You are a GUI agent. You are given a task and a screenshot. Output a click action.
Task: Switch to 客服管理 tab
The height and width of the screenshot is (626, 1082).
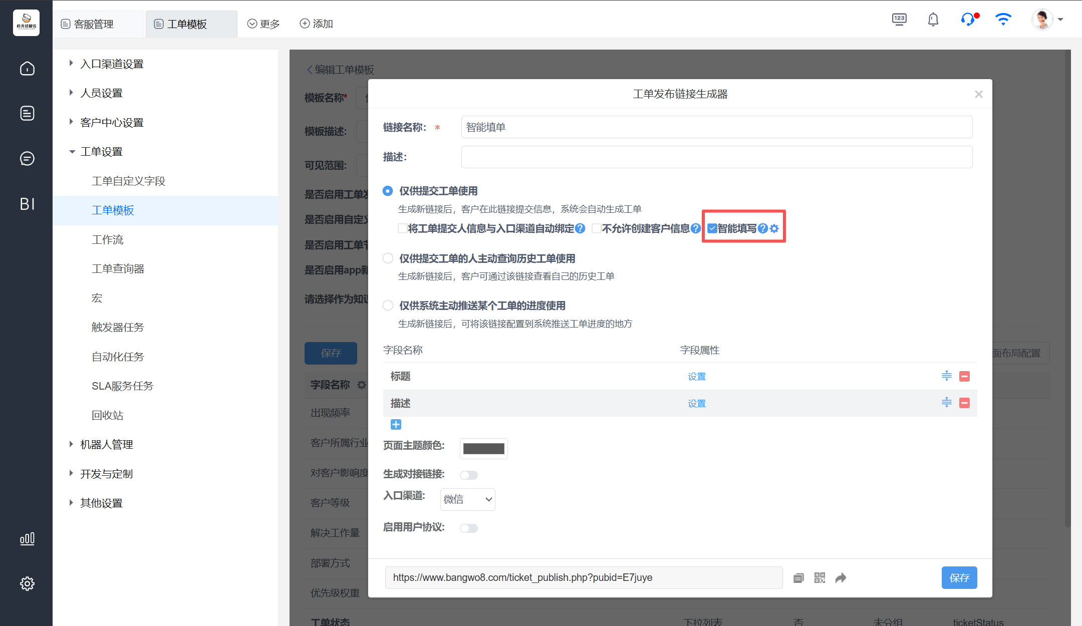94,24
